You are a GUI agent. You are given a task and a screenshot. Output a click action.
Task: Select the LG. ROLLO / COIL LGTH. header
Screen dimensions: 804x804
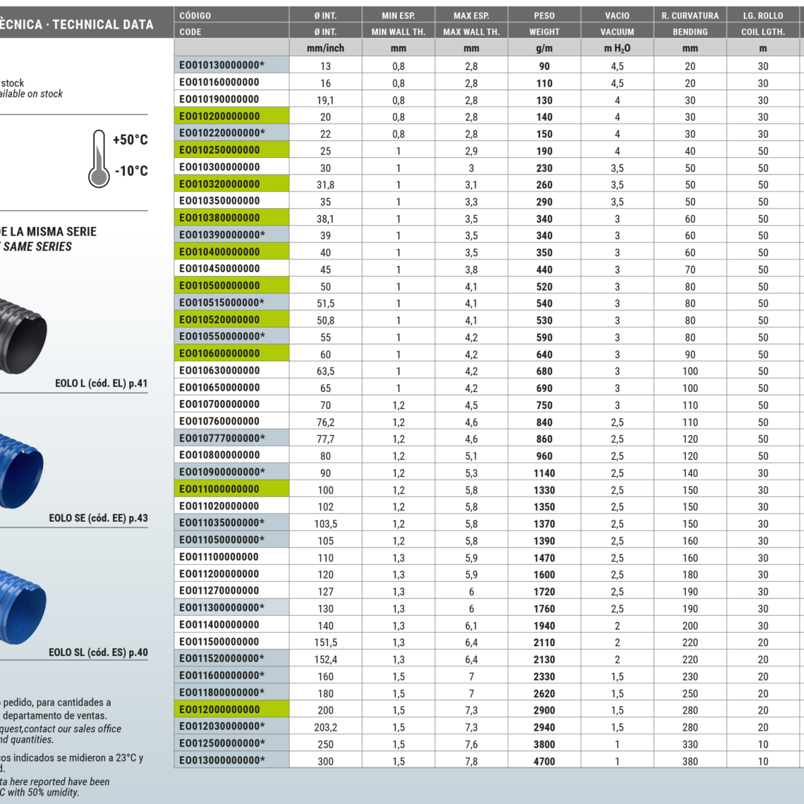click(x=762, y=23)
